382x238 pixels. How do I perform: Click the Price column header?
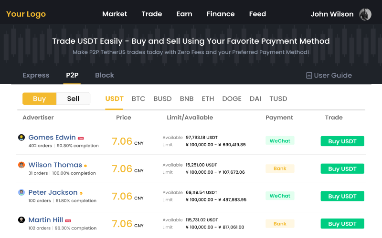[124, 118]
